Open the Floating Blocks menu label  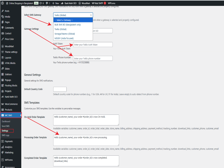tap(11, 85)
